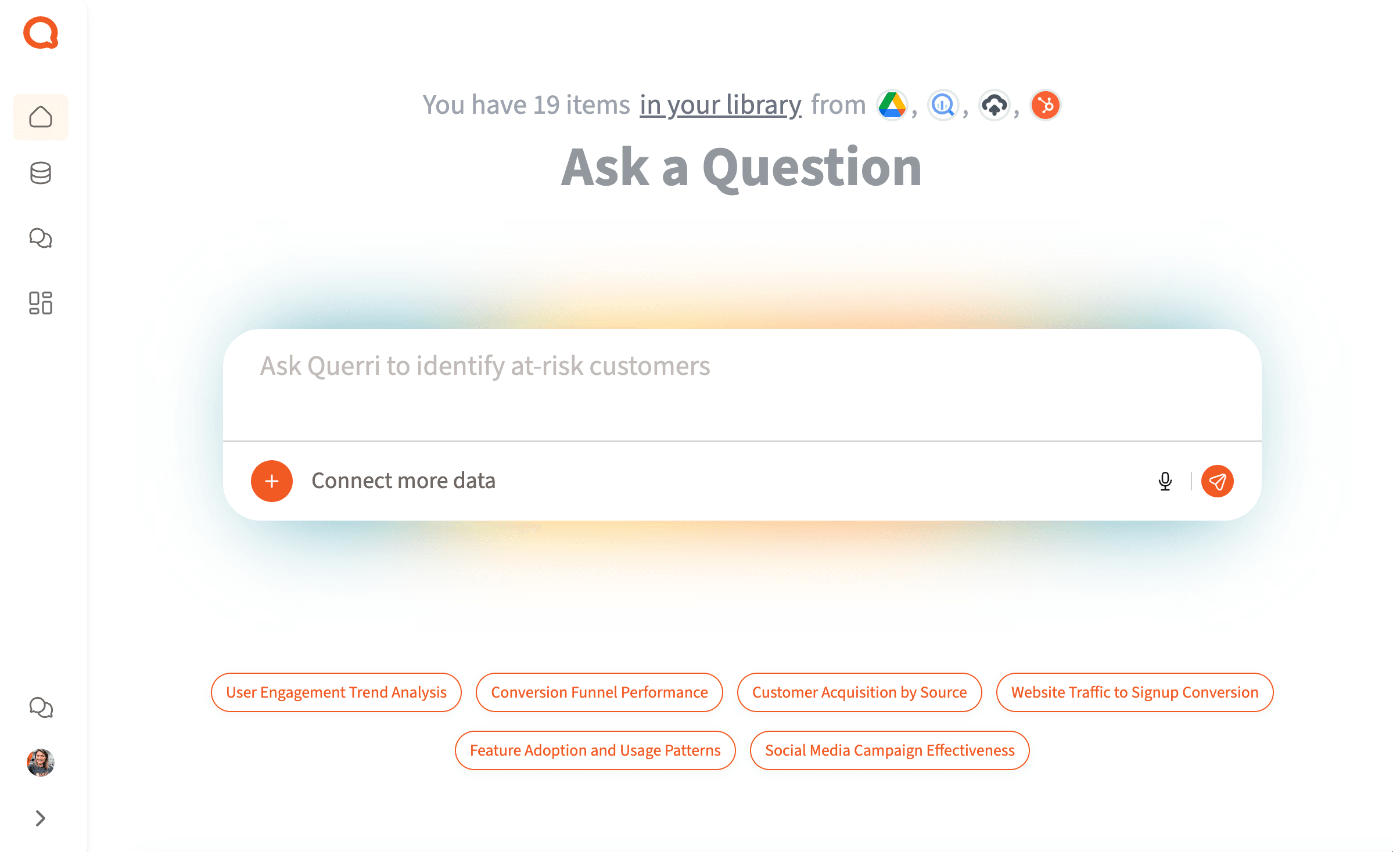
Task: Select the User Engagement Trend Analysis prompt
Action: pyautogui.click(x=336, y=692)
